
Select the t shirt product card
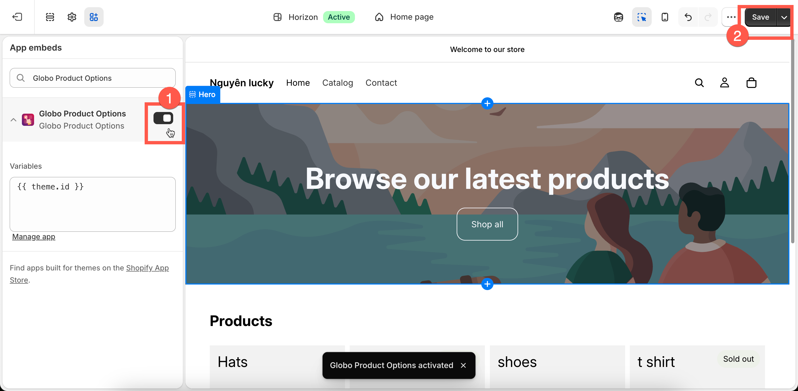point(697,367)
